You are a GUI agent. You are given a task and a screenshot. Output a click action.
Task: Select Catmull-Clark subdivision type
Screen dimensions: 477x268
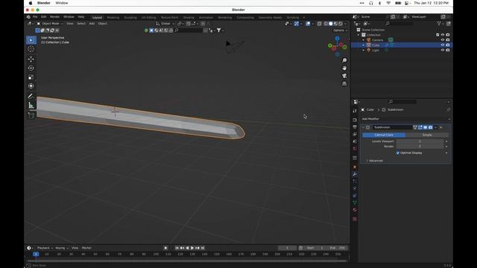(x=384, y=135)
